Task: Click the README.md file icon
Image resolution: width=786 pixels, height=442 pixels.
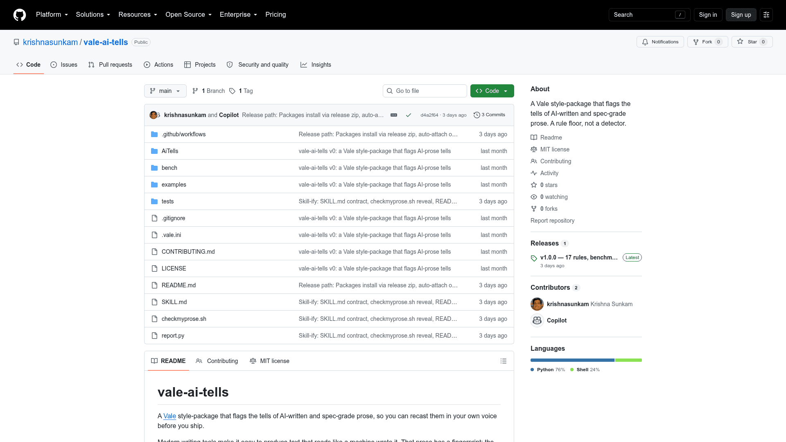Action: coord(154,285)
